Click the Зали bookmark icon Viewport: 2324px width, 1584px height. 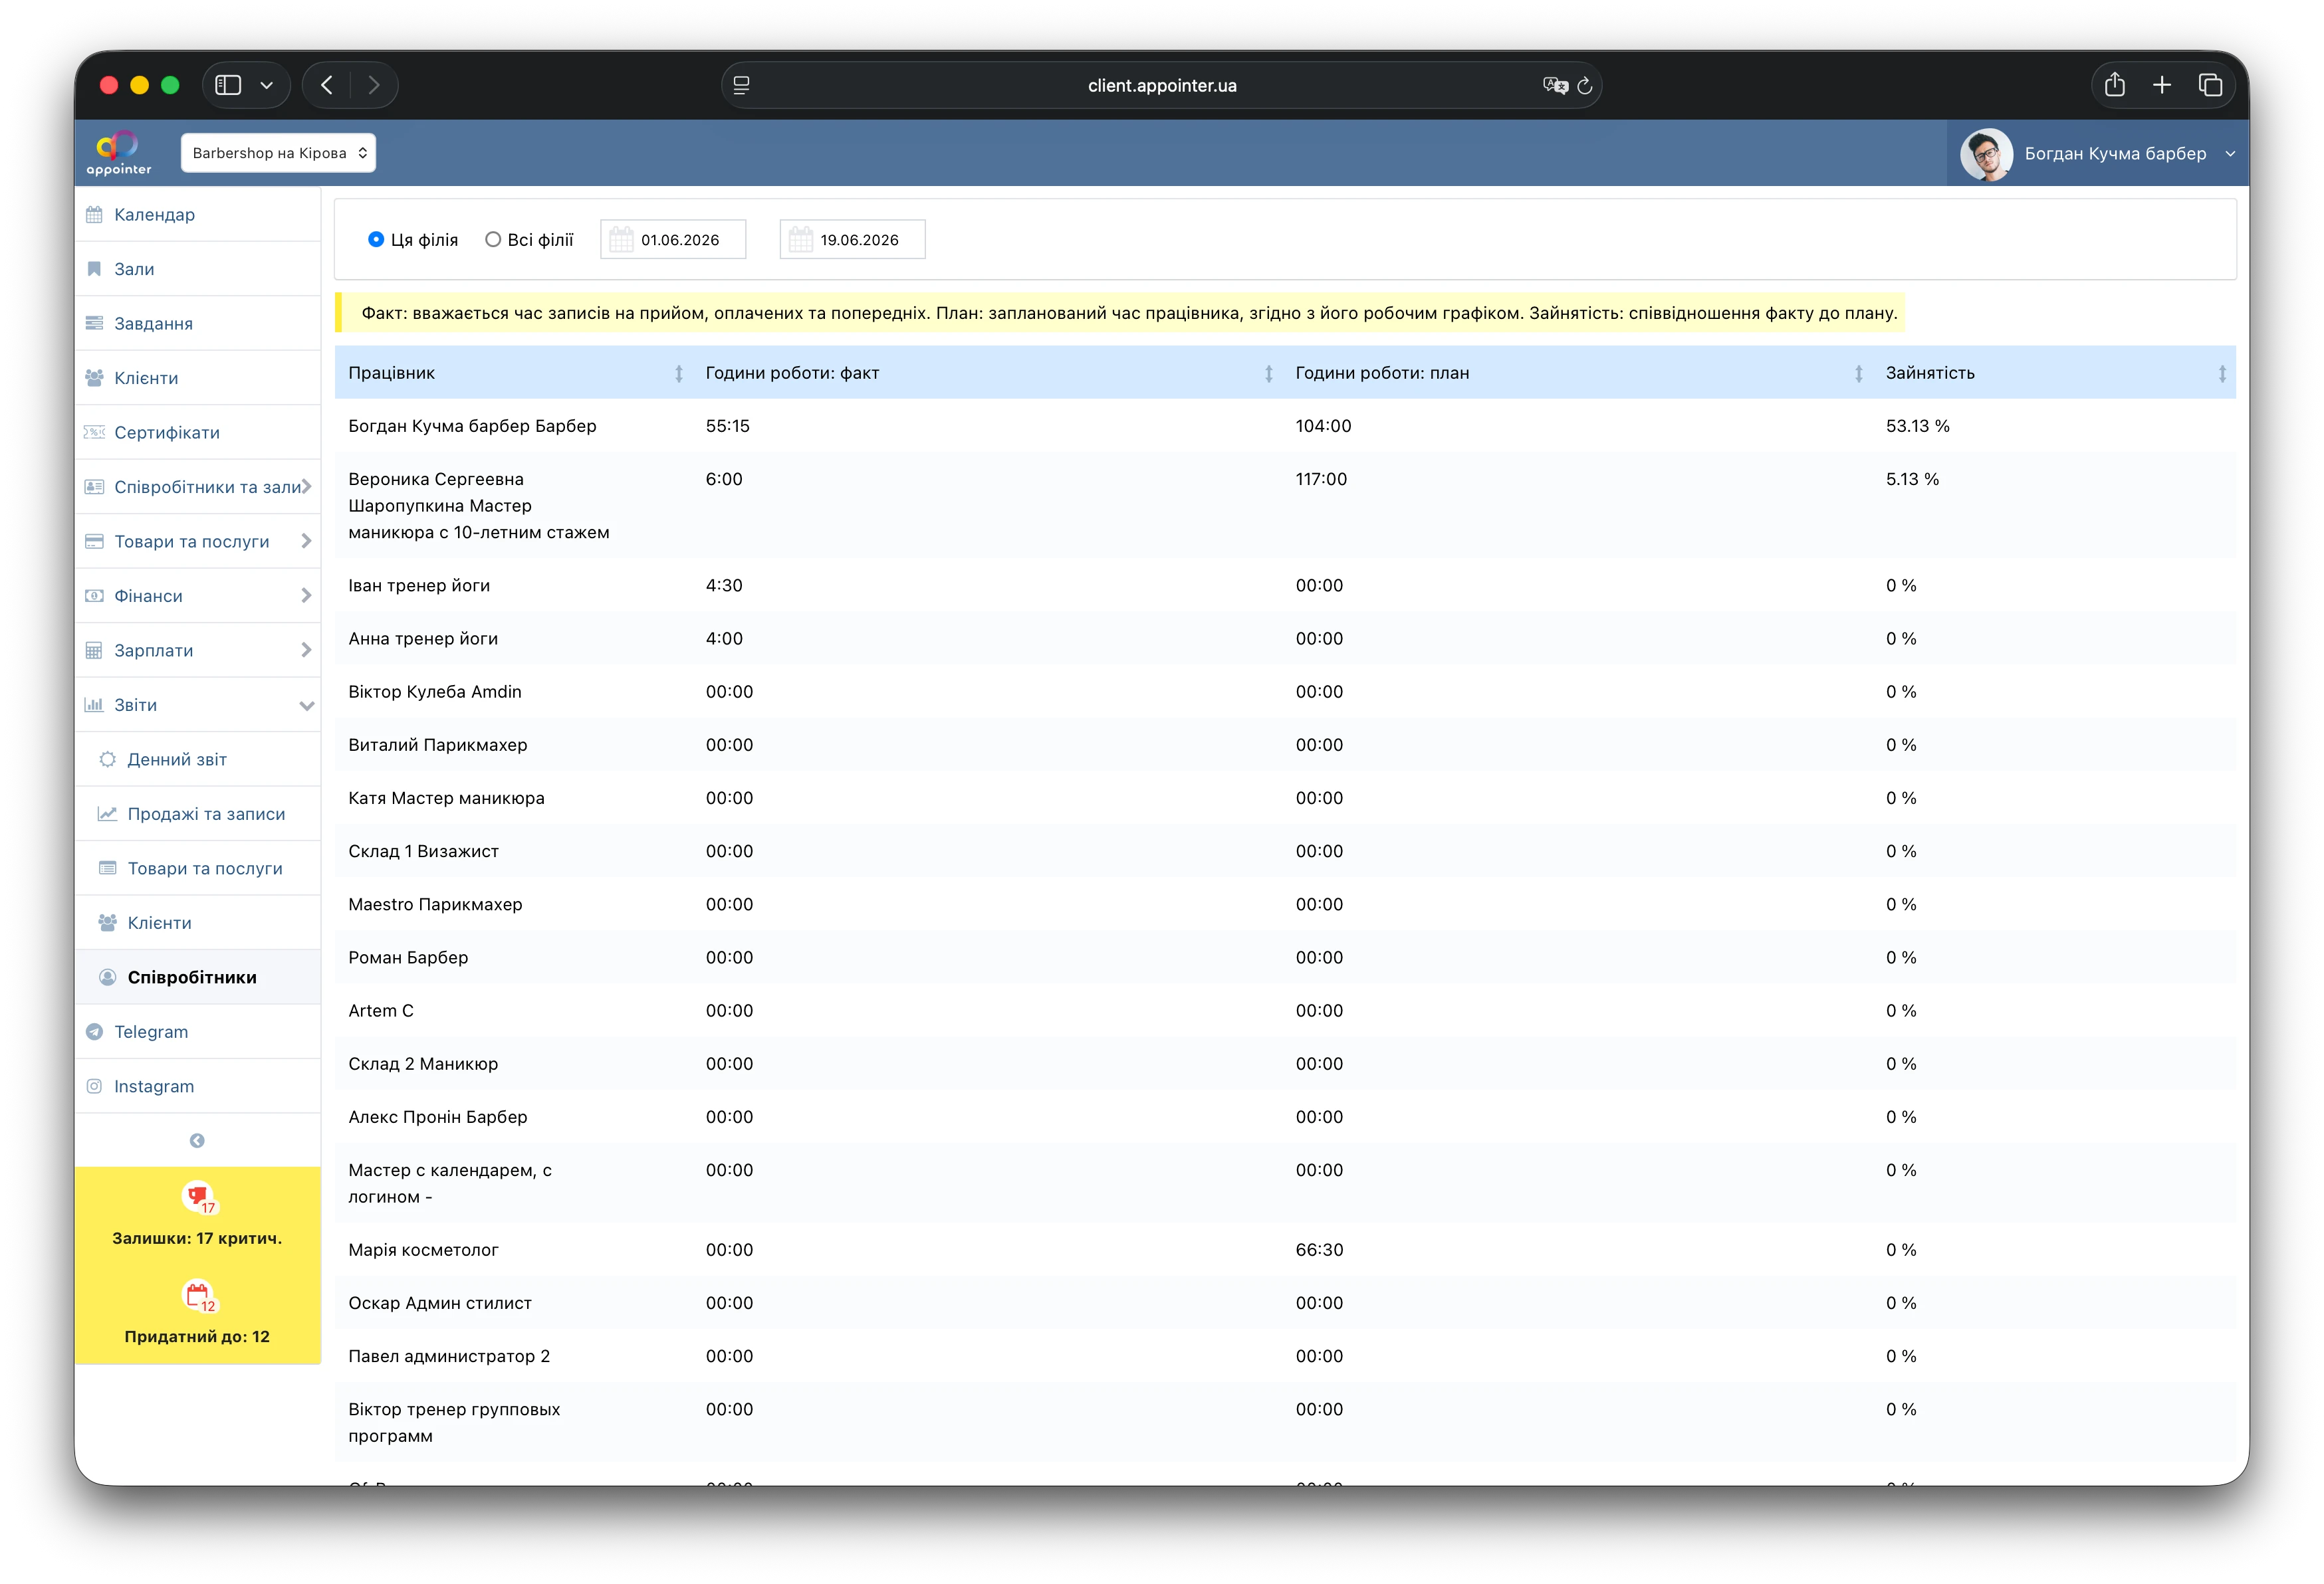94,269
